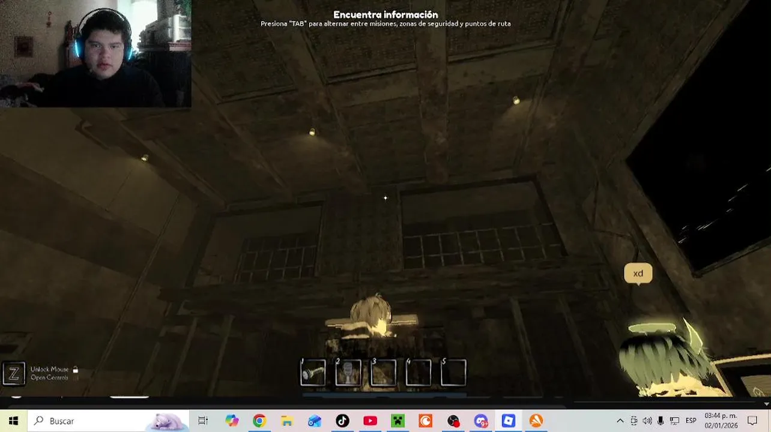Click the Unlock Mouse padlock icon
Image resolution: width=771 pixels, height=432 pixels.
pos(76,370)
